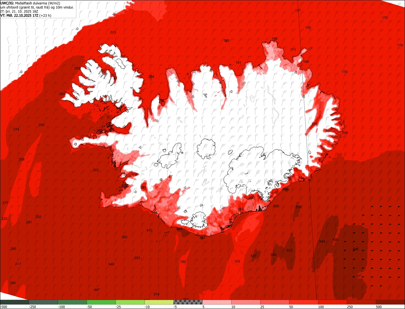Click the map value 248 off the east fjords
This screenshot has height=309, width=405.
tap(345, 133)
